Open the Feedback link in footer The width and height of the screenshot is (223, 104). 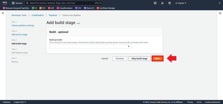(x=7, y=102)
